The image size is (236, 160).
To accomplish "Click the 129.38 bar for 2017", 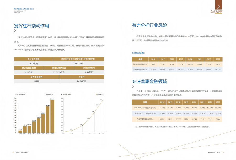I will click(25, 130).
